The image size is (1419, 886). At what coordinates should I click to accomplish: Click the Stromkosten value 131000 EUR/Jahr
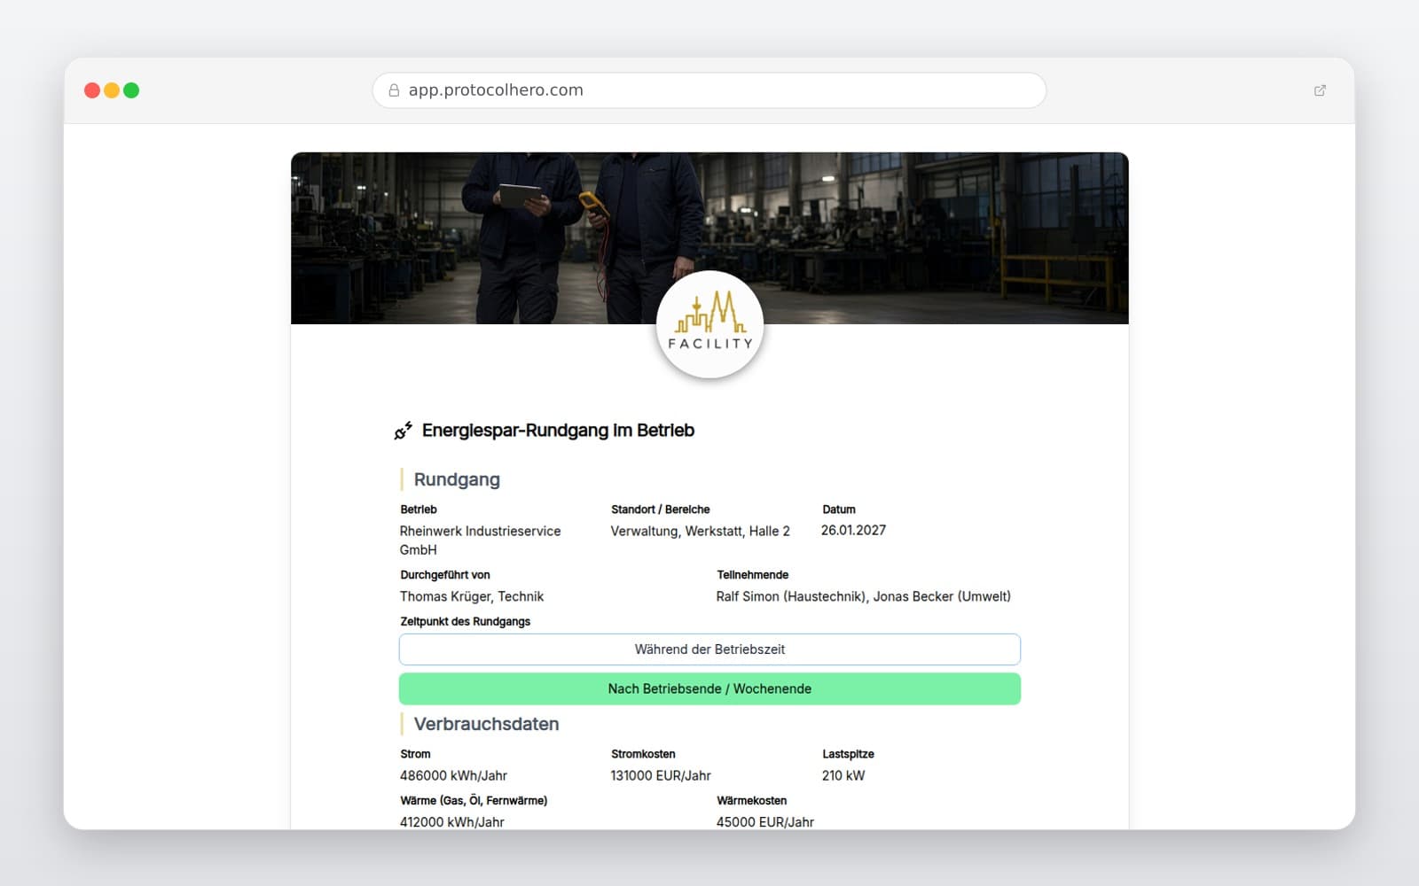(661, 775)
